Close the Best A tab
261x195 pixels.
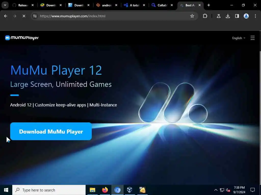200,5
